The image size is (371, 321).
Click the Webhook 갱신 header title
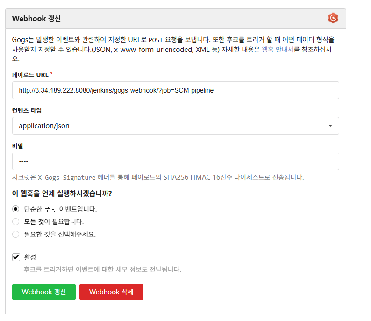(x=36, y=18)
